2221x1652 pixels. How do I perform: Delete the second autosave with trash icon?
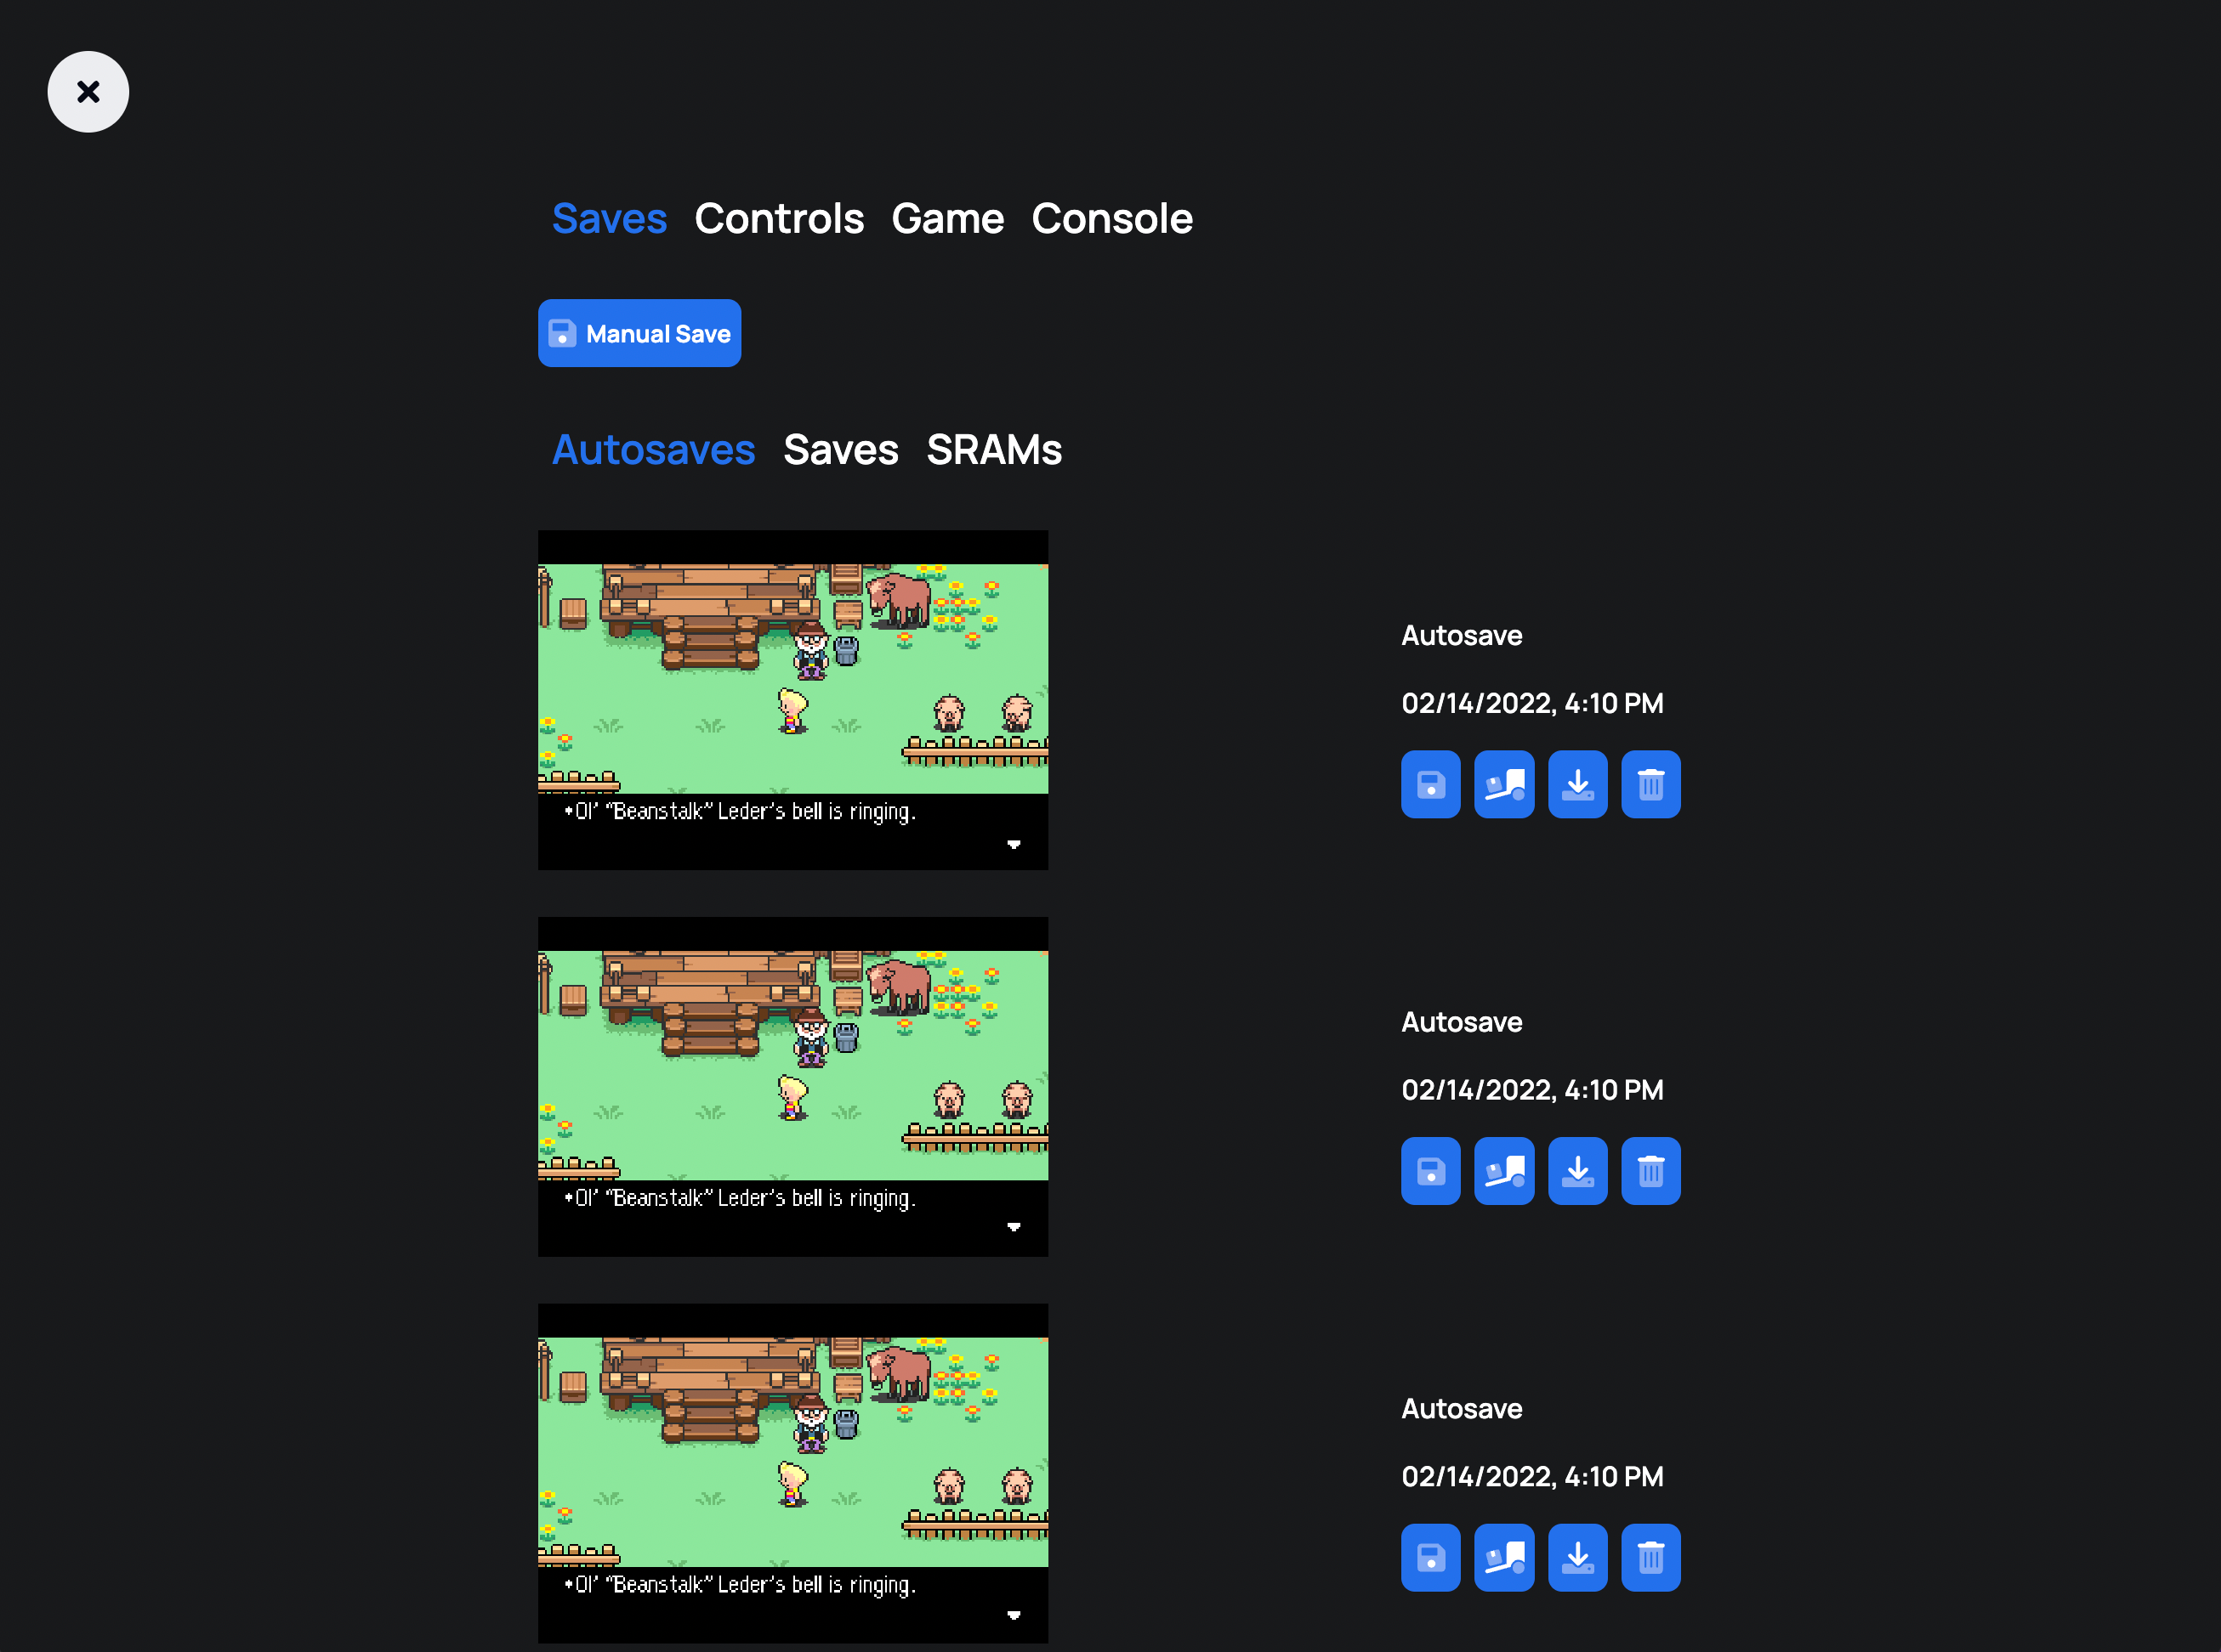point(1650,1171)
